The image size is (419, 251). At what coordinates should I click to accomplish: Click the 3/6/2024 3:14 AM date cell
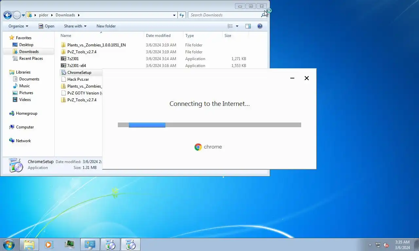click(x=161, y=59)
